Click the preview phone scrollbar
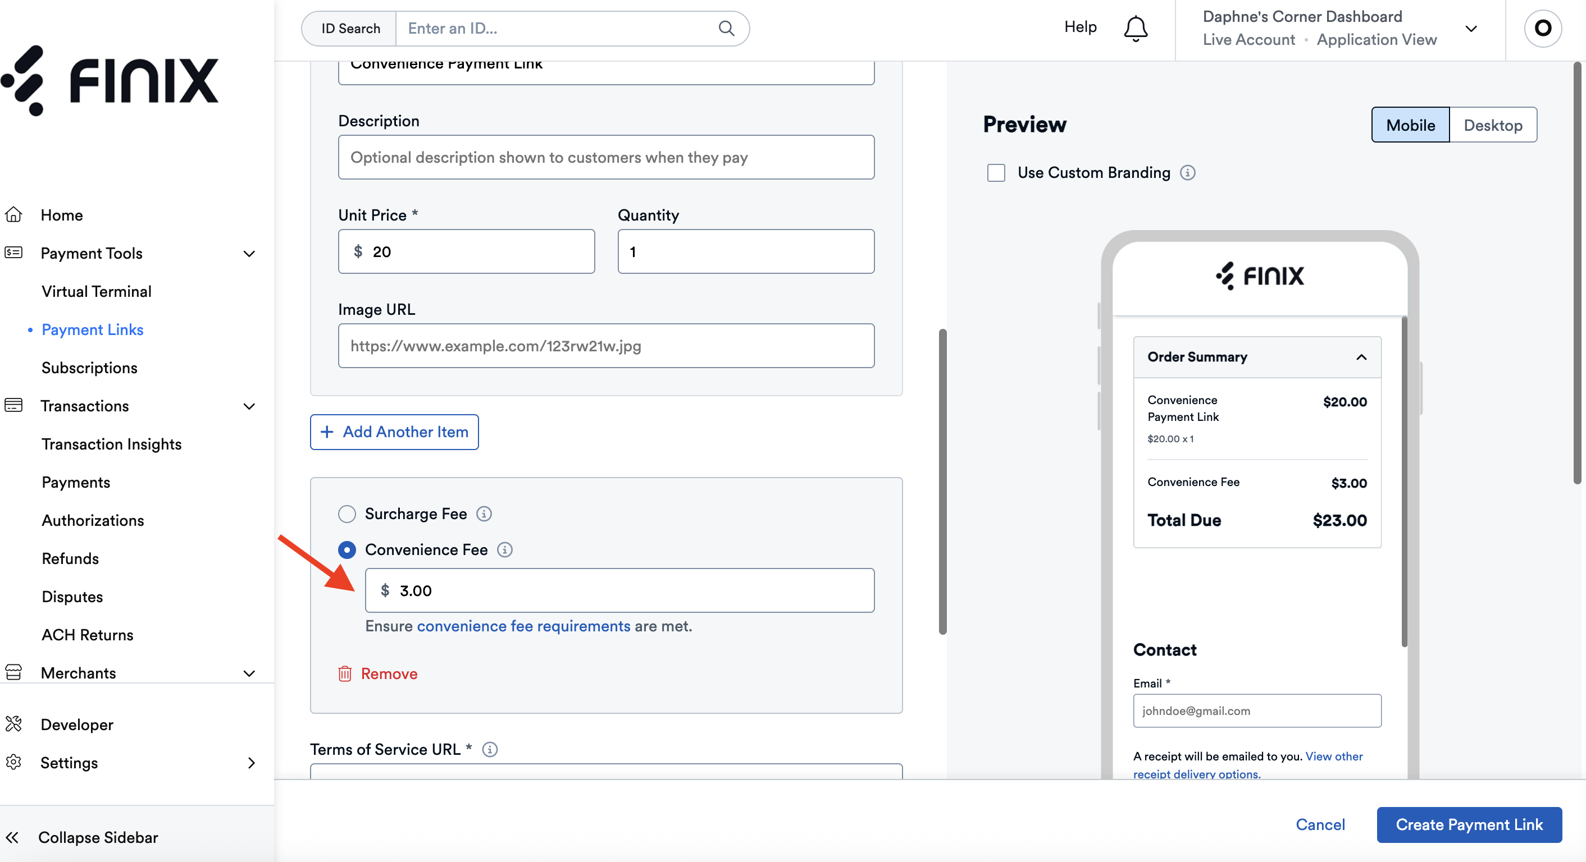The width and height of the screenshot is (1586, 862). pyautogui.click(x=1405, y=481)
